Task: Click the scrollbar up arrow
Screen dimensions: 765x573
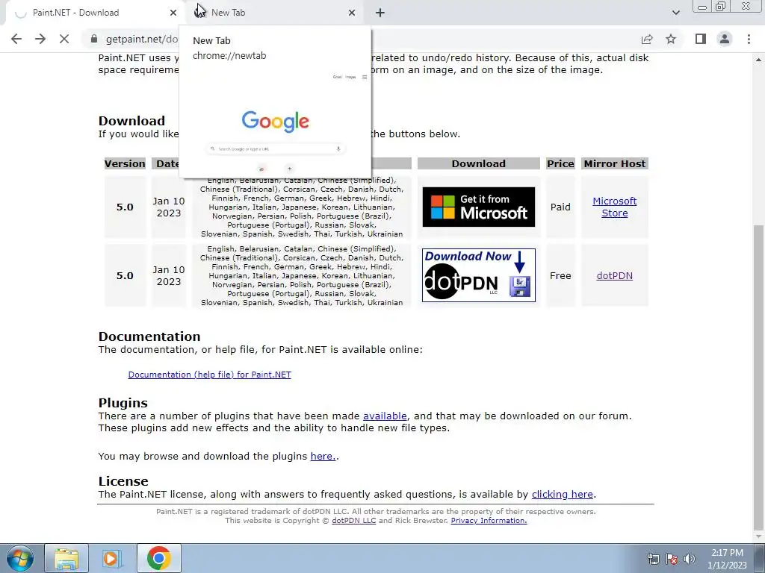Action: [758, 60]
